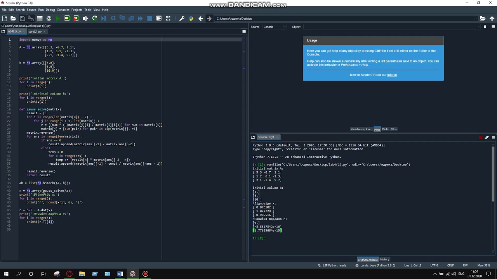Click the ENG language indicator

[462, 274]
